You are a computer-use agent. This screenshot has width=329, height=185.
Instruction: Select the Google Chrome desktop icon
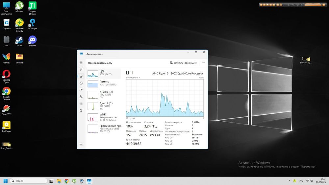6,94
